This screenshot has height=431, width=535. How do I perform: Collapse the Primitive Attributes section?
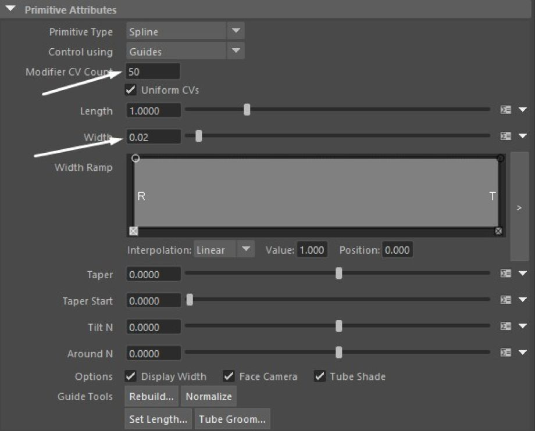(10, 10)
